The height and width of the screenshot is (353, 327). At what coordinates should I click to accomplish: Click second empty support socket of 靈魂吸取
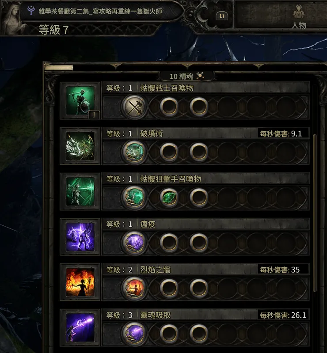pos(199,334)
